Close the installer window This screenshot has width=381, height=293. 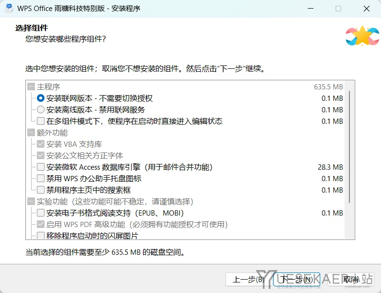click(x=367, y=9)
